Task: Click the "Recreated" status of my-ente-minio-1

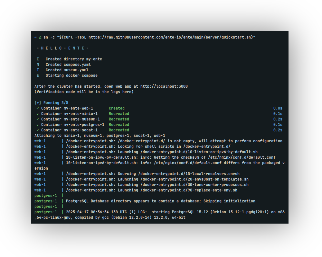Action: 119,114
